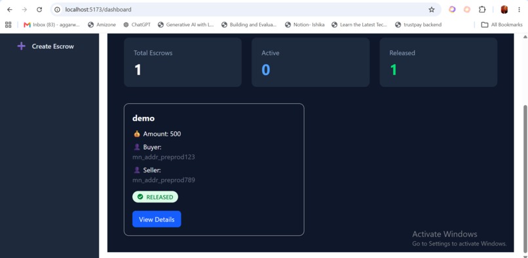Screen dimensions: 528x258
Task: Click the page vertical scrollbar thumb
Action: click(x=525, y=178)
